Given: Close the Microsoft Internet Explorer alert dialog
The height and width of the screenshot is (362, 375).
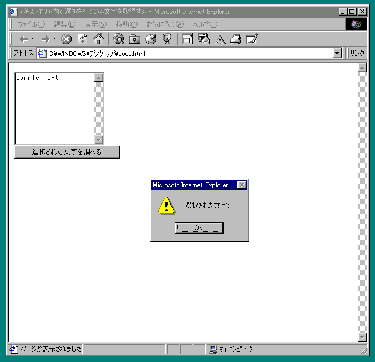Looking at the screenshot, I should pos(242,185).
